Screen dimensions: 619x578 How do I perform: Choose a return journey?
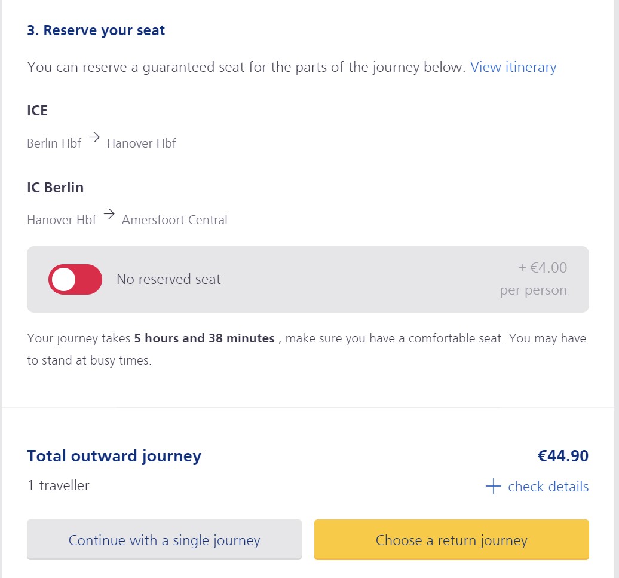click(x=451, y=540)
